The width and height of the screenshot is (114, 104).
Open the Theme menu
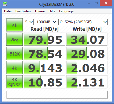pyautogui.click(x=40, y=11)
